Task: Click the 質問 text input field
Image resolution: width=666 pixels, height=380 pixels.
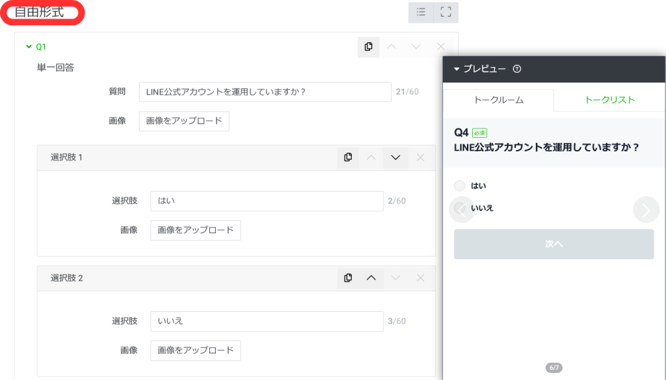Action: 263,92
